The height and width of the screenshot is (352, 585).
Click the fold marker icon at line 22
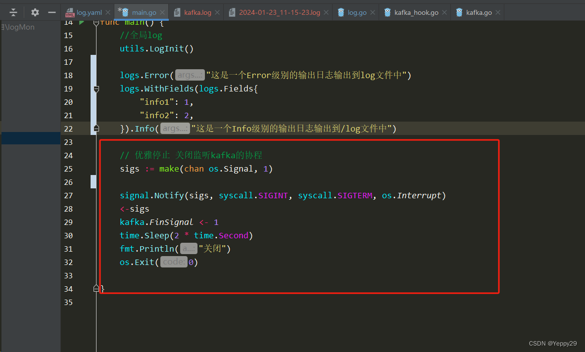[x=97, y=128]
